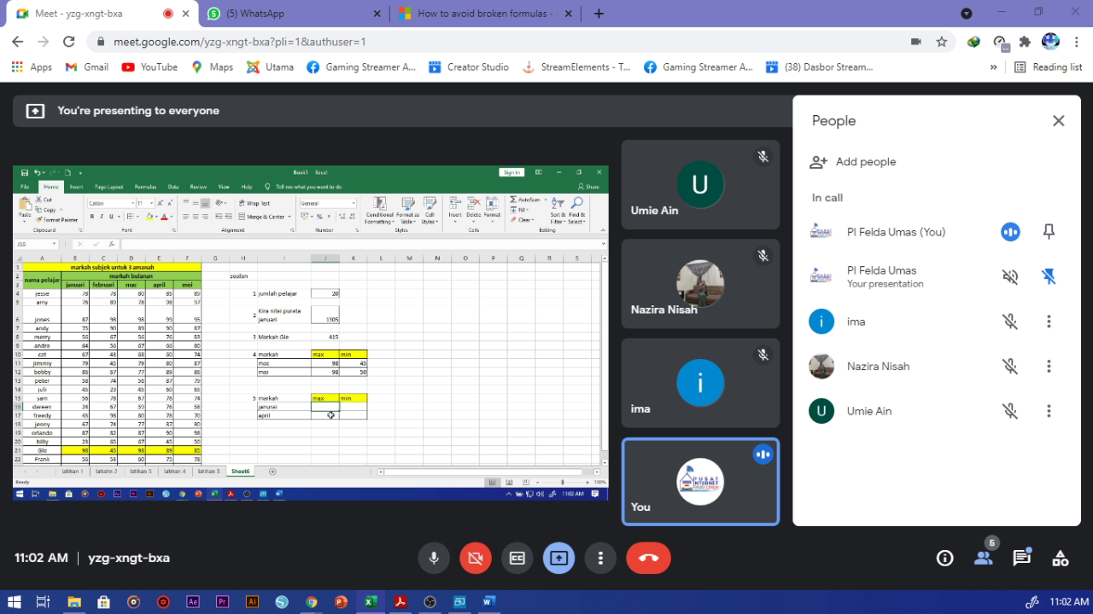Unmute the presentation audio for PI Felda Umas

click(1010, 276)
